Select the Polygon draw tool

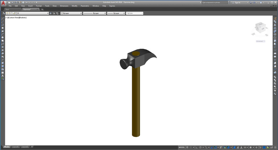click(3, 28)
